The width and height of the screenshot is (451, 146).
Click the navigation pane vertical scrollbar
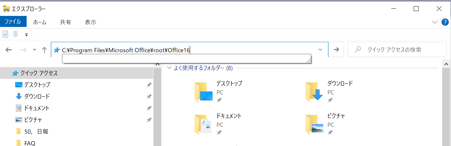coord(157,104)
